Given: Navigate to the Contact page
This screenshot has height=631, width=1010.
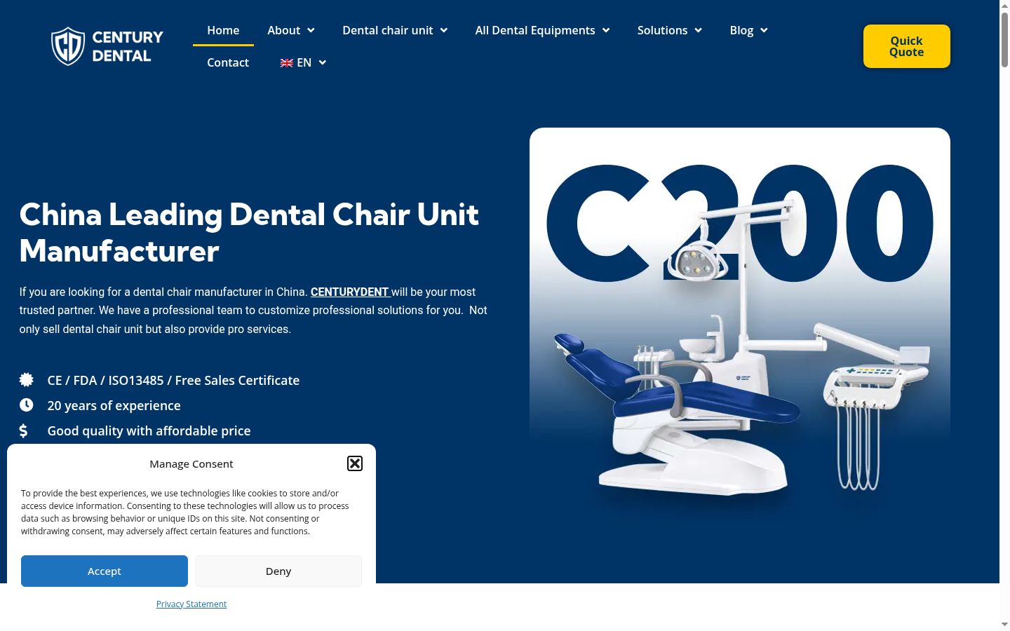Looking at the screenshot, I should point(228,62).
